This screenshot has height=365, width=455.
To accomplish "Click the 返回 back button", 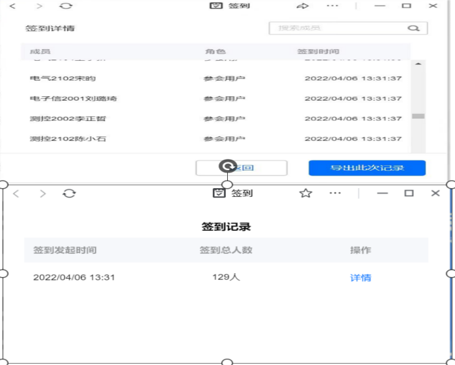I will click(x=241, y=168).
